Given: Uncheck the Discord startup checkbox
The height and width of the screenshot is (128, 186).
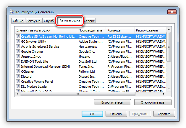Looking at the screenshot, I should [x=18, y=77].
